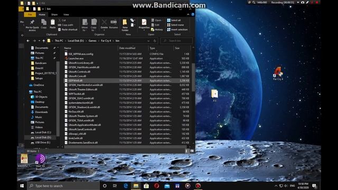Click Edit in the Open group

[155, 25]
